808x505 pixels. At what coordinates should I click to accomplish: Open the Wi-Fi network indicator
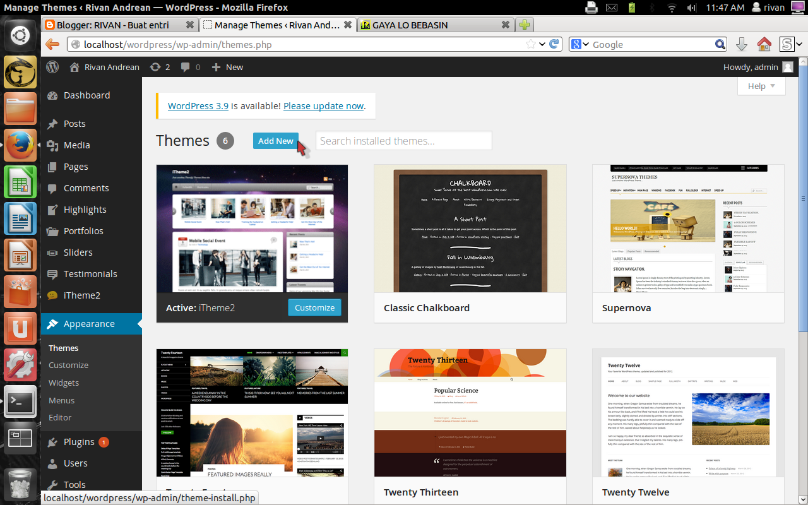pos(672,8)
